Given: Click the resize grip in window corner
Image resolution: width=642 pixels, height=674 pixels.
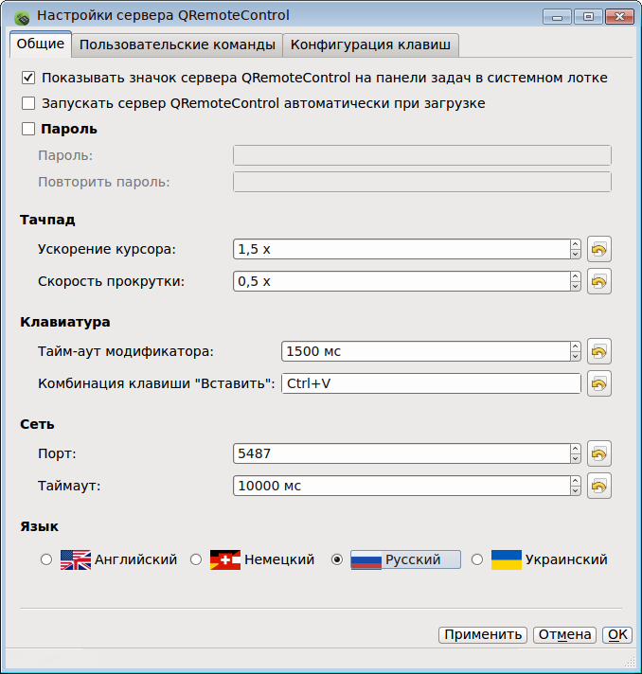Looking at the screenshot, I should pyautogui.click(x=630, y=662).
